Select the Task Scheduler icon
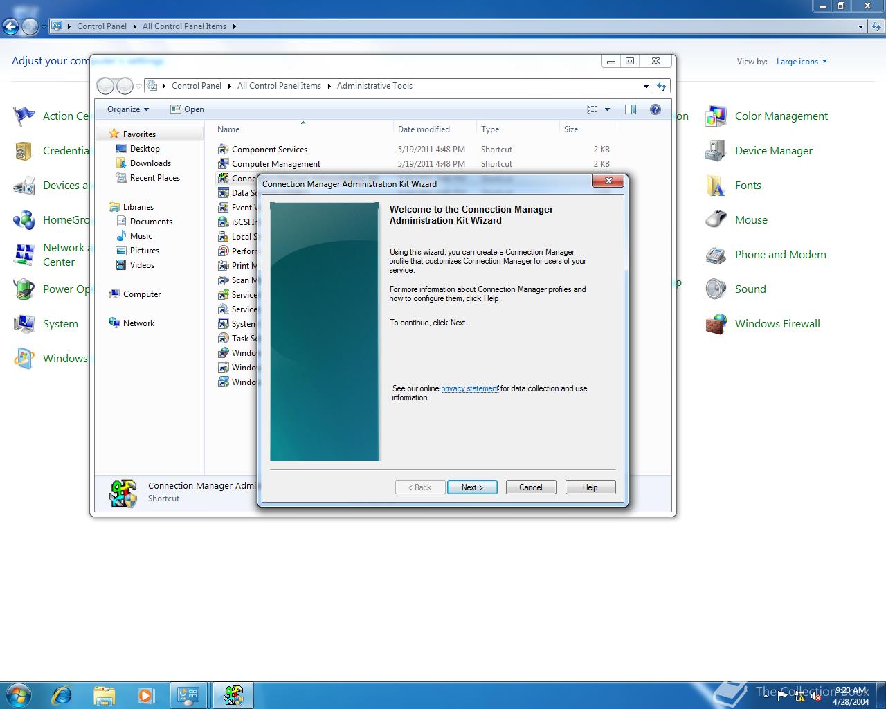886x709 pixels. [x=223, y=339]
